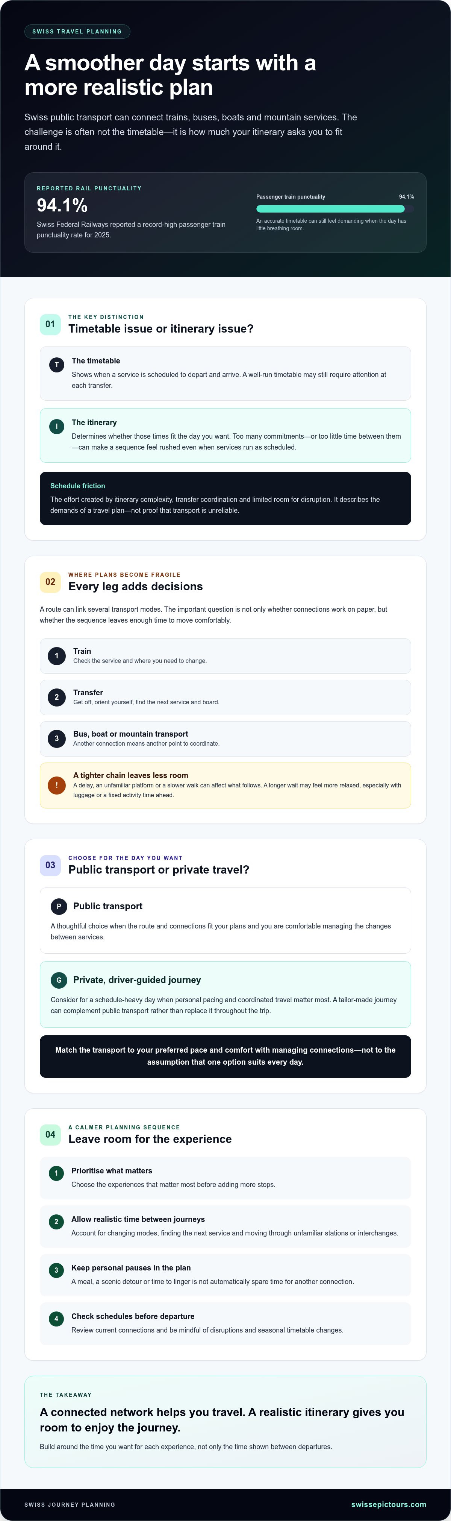Viewport: 451px width, 1521px height.
Task: Click the section 02 yellow number badge
Action: coord(50,582)
